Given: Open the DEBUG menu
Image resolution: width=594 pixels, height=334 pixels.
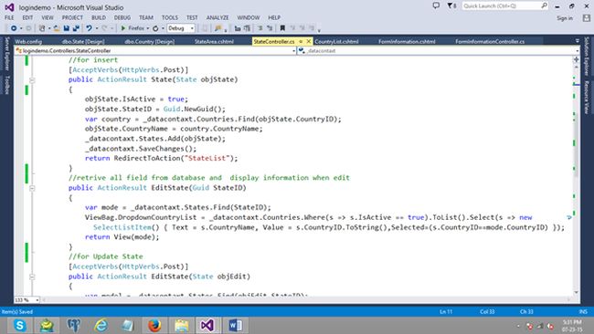Looking at the screenshot, I should click(x=122, y=17).
